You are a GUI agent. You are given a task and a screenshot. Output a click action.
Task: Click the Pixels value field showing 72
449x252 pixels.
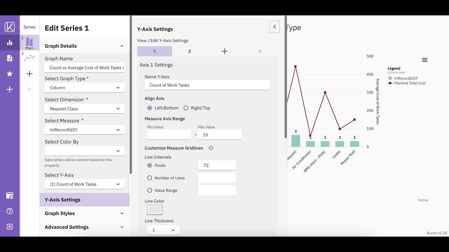217,166
